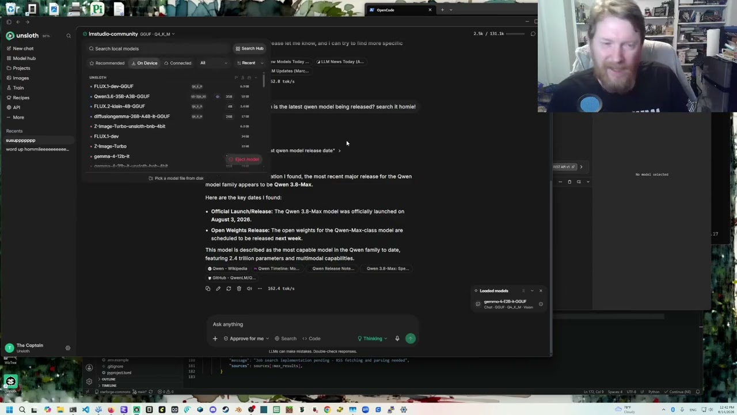The width and height of the screenshot is (737, 415).
Task: Click plus attach icon in composer
Action: point(215,338)
